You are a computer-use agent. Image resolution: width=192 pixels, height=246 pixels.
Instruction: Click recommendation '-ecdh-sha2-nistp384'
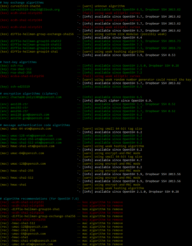pos(27,206)
